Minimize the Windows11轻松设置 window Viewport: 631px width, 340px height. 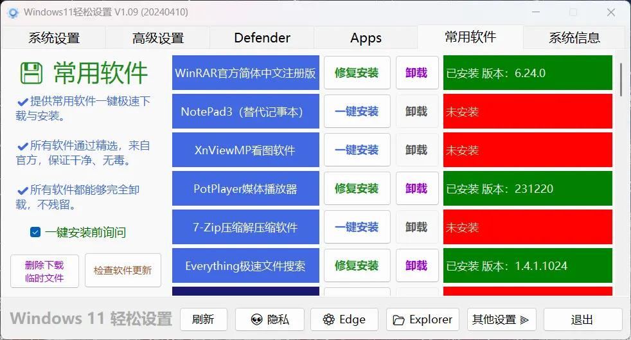pyautogui.click(x=536, y=12)
